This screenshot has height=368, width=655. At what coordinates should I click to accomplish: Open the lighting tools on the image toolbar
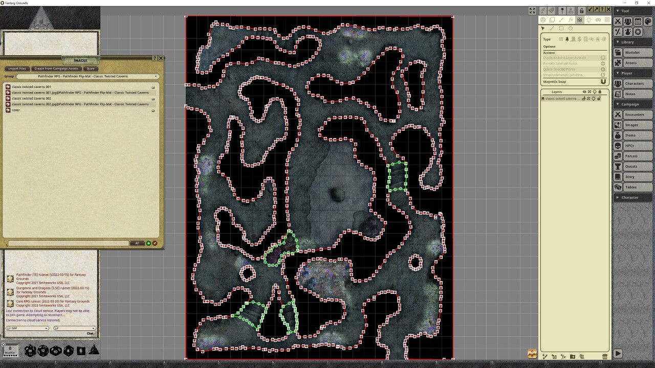(588, 19)
